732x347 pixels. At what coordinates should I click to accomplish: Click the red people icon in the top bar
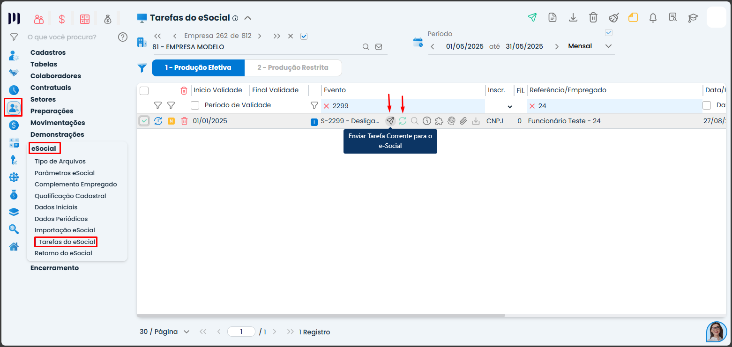pos(39,19)
